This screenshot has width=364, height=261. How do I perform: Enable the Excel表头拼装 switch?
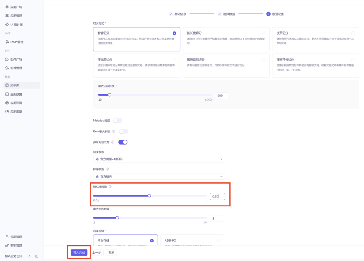tap(123, 131)
